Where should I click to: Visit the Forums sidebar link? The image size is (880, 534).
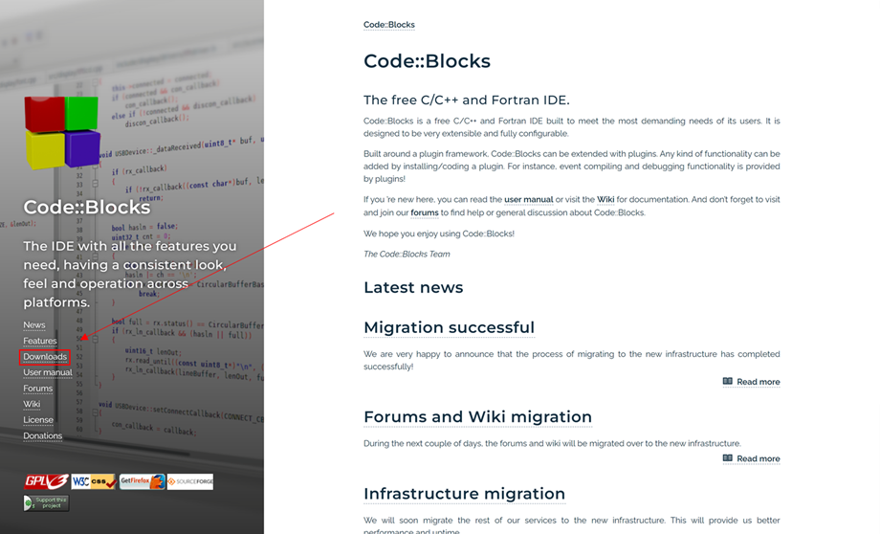[37, 389]
